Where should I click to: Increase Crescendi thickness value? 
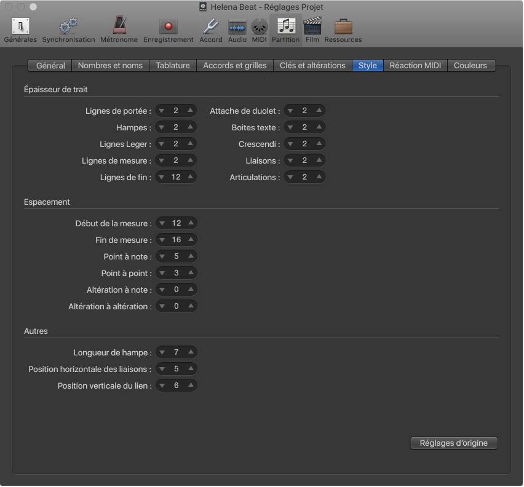click(x=319, y=144)
